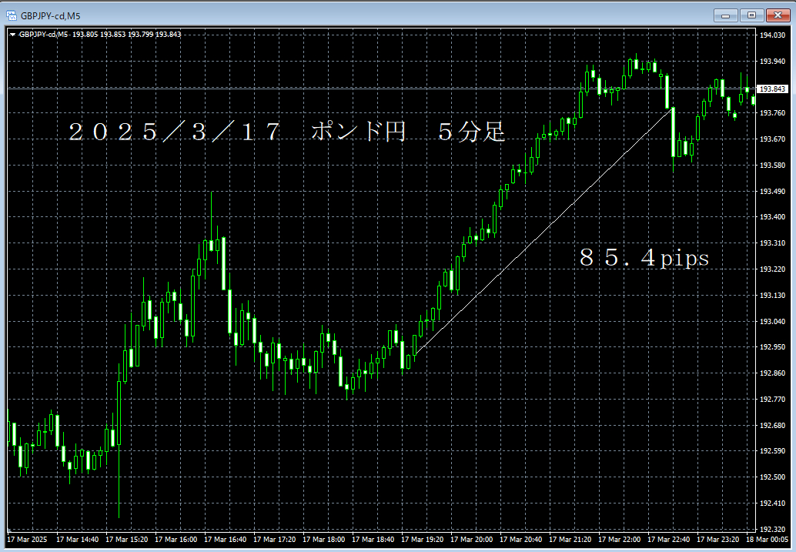This screenshot has height=552, width=796.
Task: Click time axis label 17 Mar 18:00
Action: point(323,540)
